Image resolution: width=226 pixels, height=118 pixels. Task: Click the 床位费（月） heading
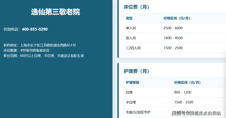[136, 7]
